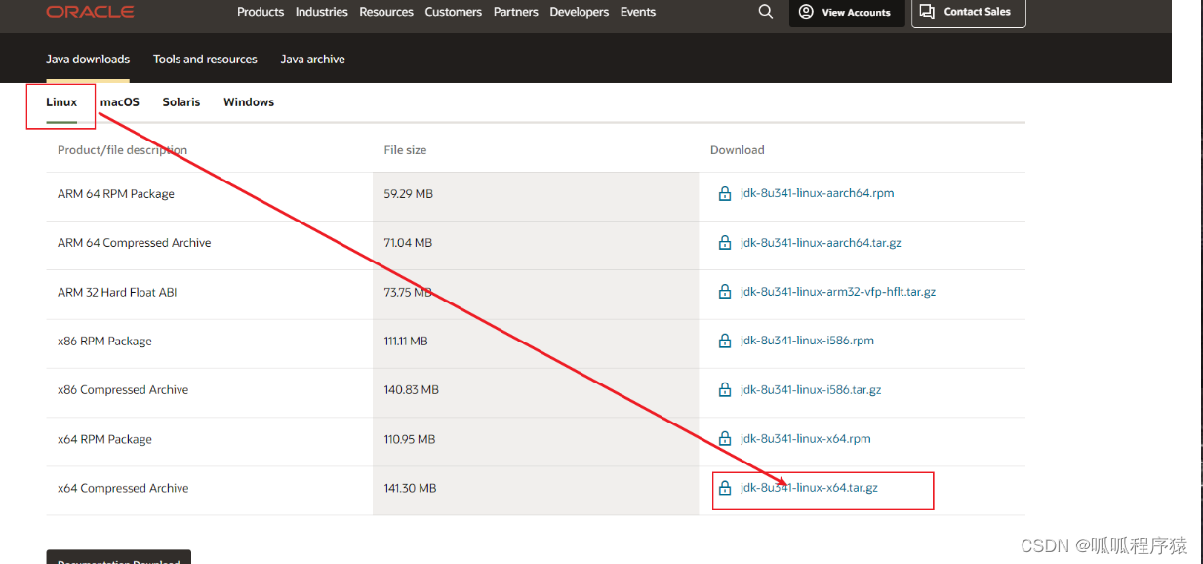
Task: Download jdk-8u341-linux-i586.rpm
Action: tap(807, 341)
